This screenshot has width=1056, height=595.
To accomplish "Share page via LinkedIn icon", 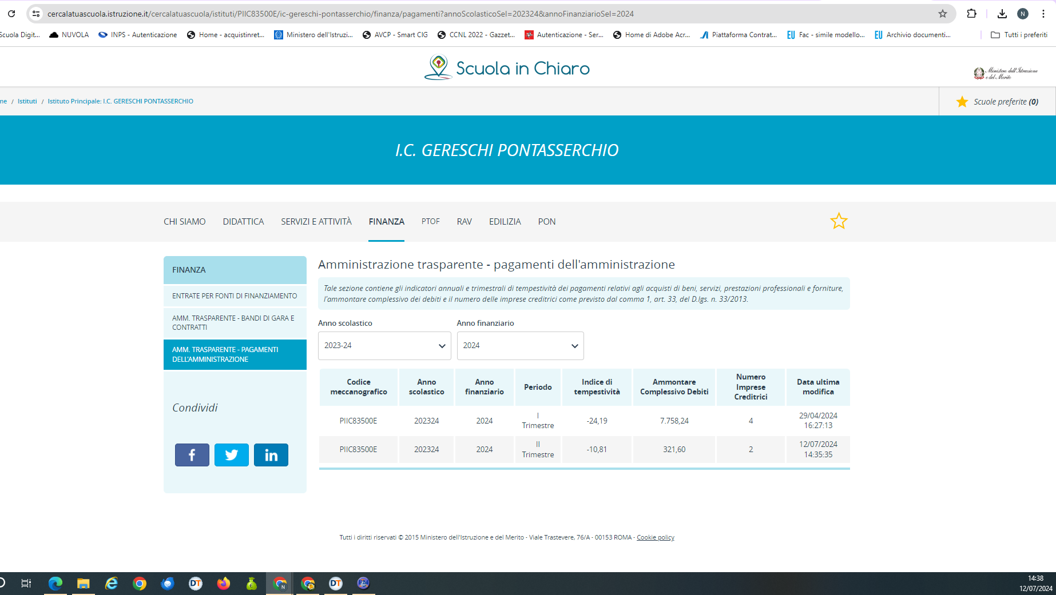I will point(271,455).
